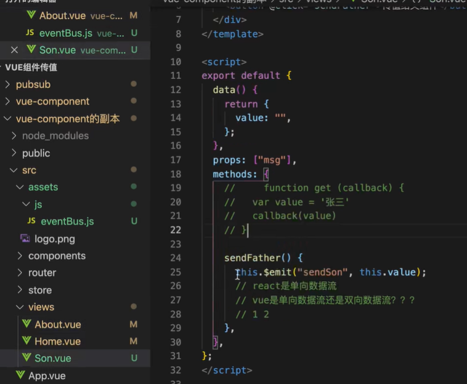Open eventBus.js under js folder

click(67, 222)
